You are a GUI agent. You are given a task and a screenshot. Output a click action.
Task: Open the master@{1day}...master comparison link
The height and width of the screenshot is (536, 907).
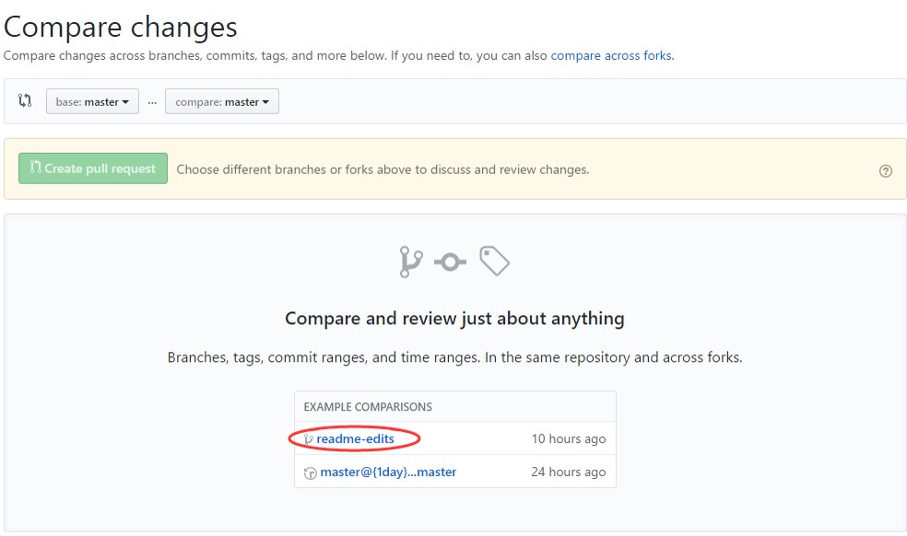point(388,472)
